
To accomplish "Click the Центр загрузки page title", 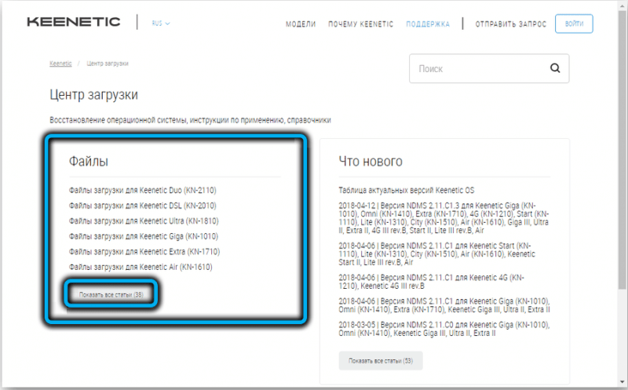I will (x=93, y=94).
